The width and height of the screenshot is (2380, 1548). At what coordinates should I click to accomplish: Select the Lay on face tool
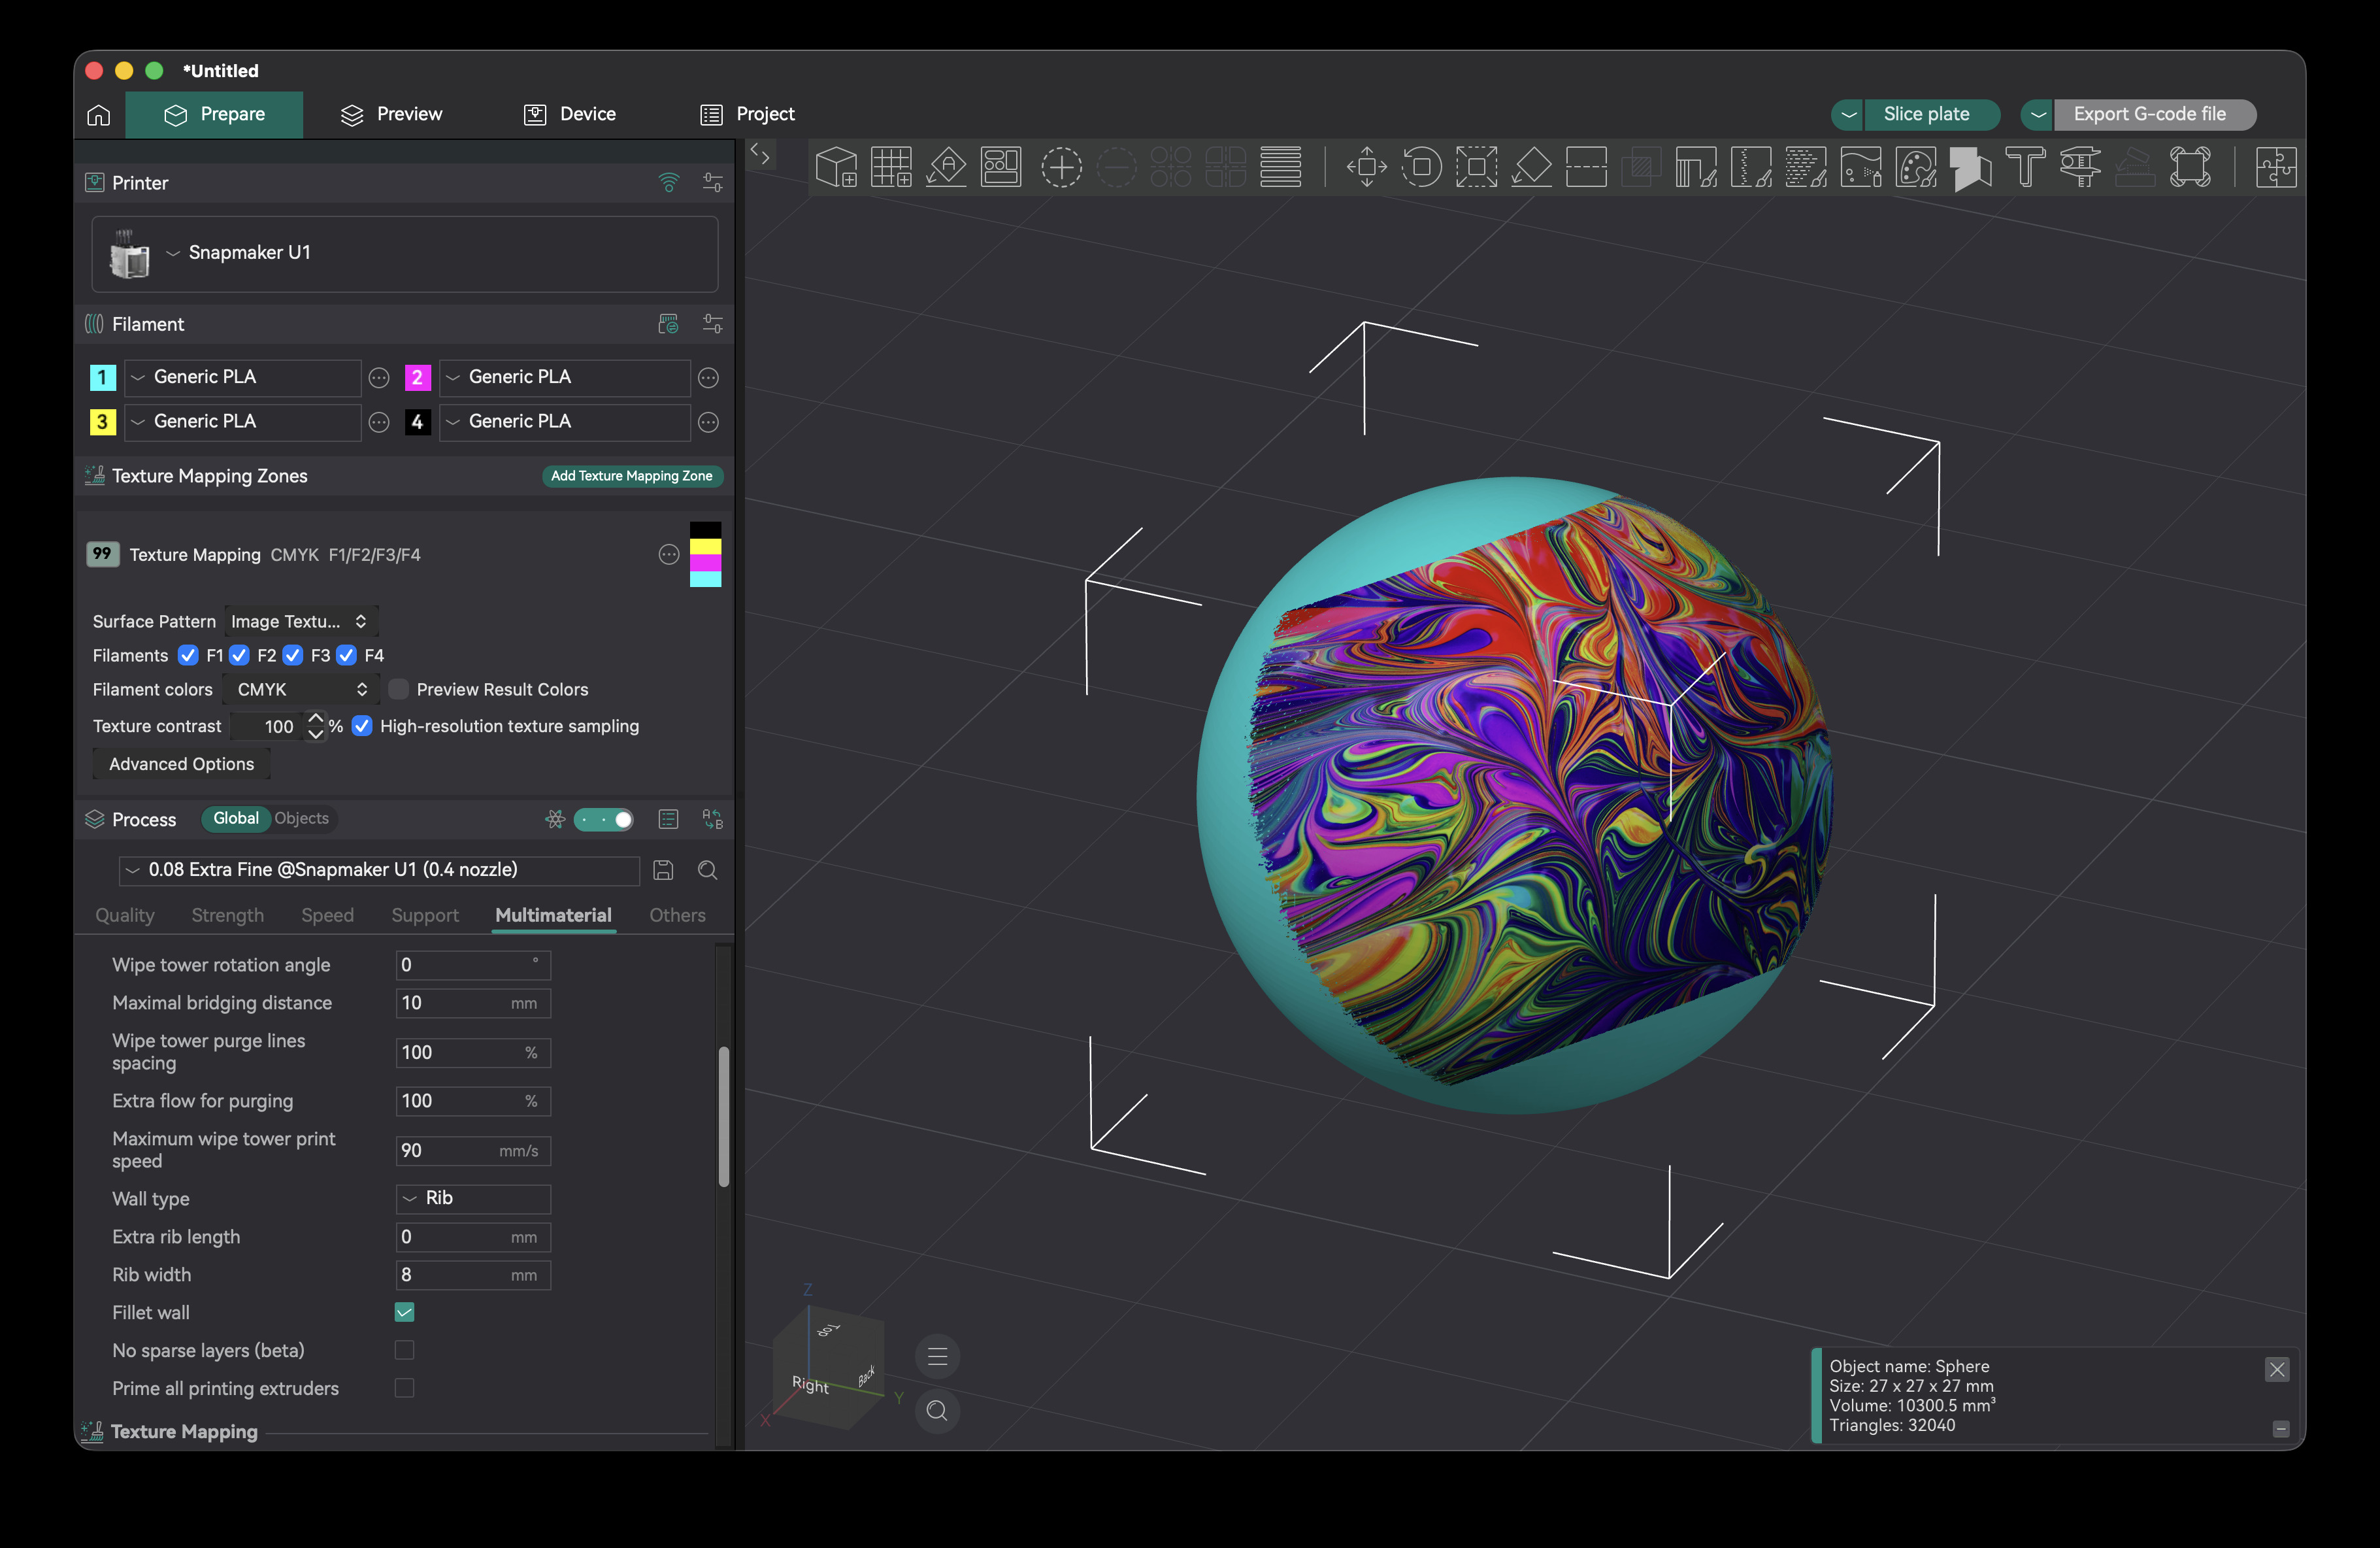click(x=1531, y=167)
